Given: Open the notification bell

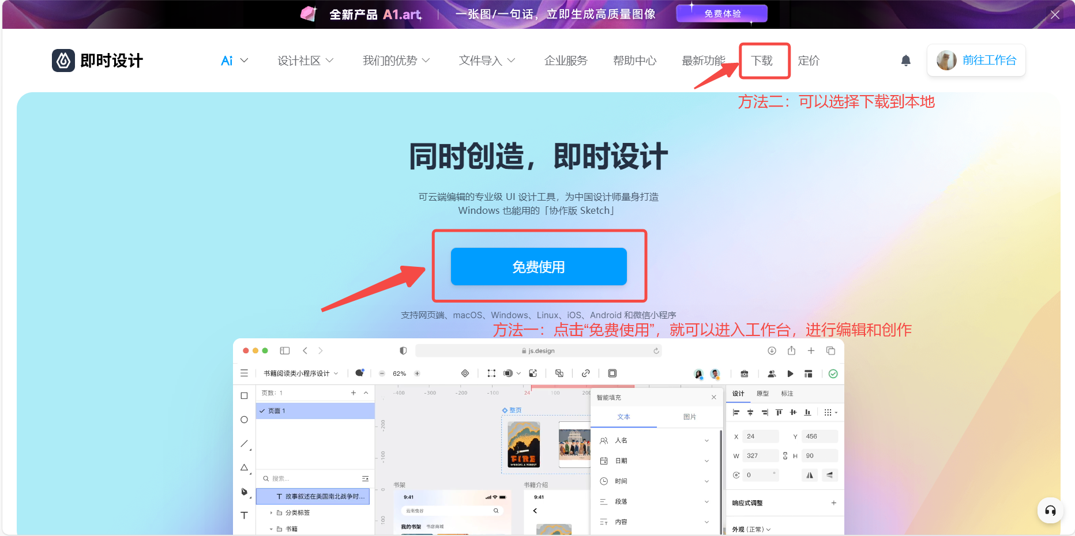Looking at the screenshot, I should click(x=905, y=61).
